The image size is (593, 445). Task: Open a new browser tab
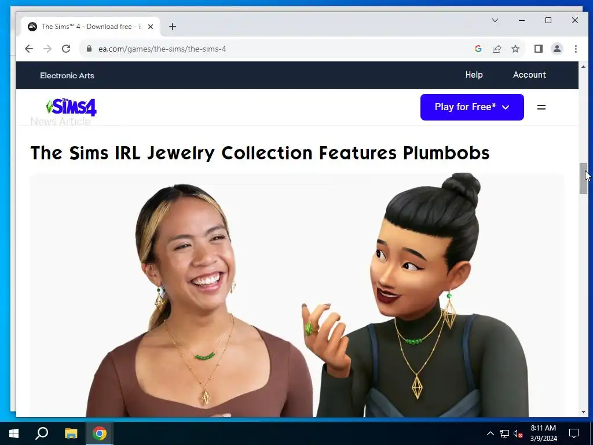(173, 27)
